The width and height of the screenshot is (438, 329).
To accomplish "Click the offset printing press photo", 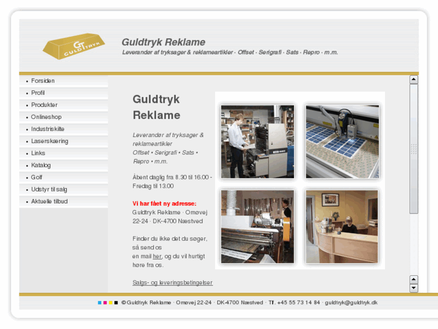I will 257,141.
